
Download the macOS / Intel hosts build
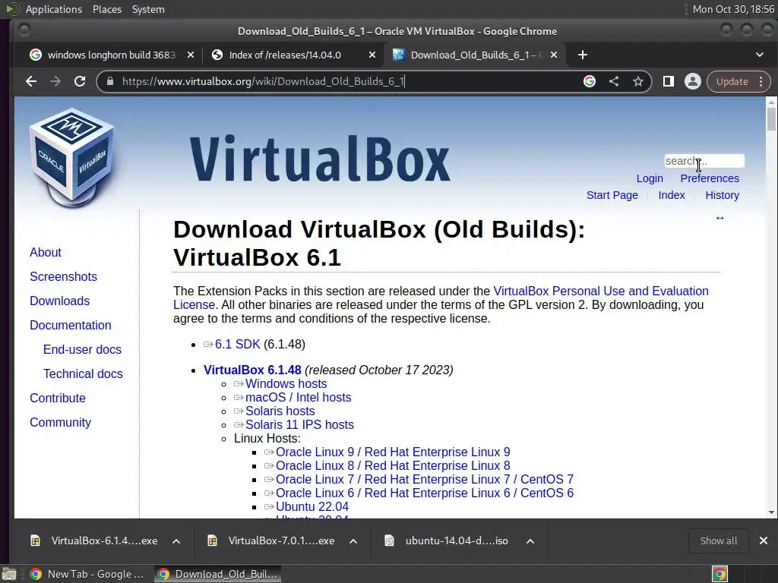[298, 398]
